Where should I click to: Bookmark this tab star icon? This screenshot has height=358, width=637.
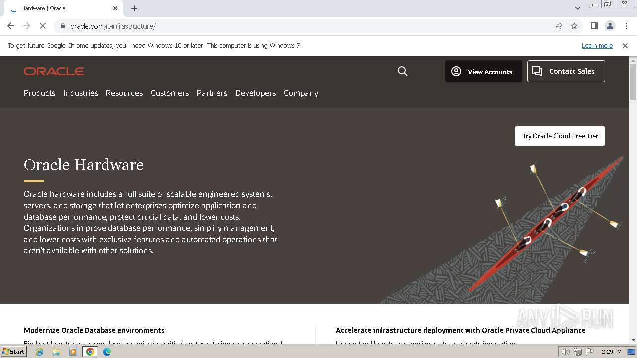coord(574,26)
